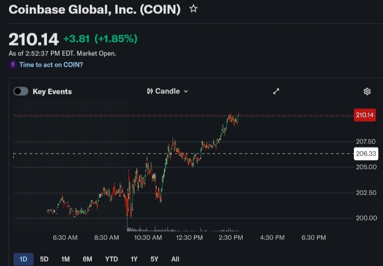Click the 205.00 axis label
383x266 pixels.
366,167
